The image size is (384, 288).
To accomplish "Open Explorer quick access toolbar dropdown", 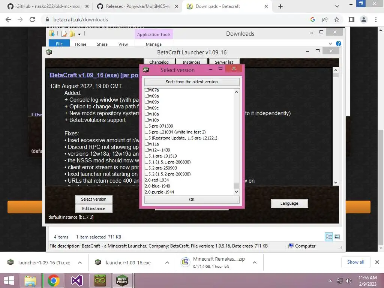I will pos(79,34).
